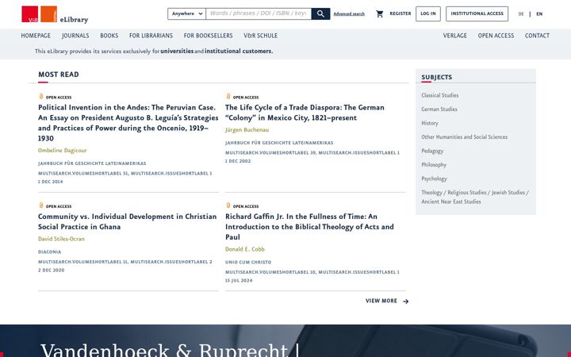571x357 pixels.
Task: Click the orange Böhlau logo
Action: pyautogui.click(x=49, y=13)
